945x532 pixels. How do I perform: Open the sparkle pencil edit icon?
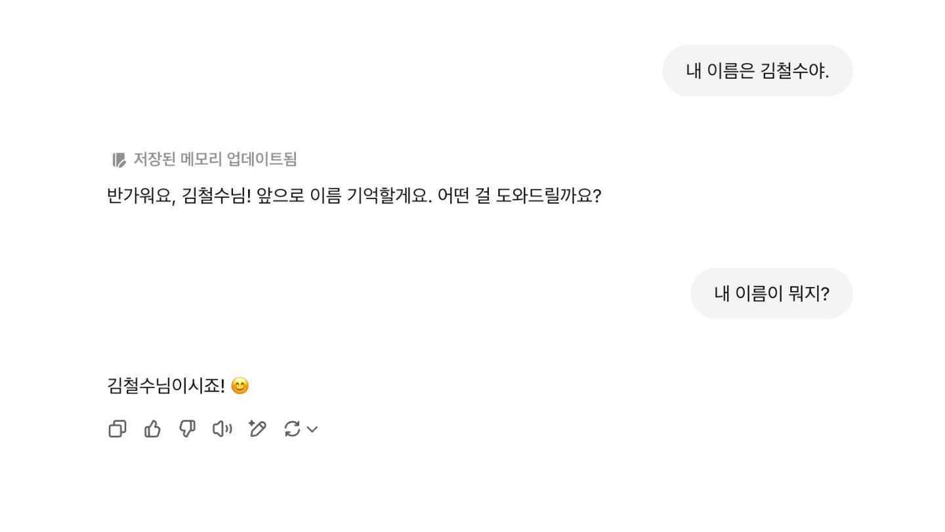tap(257, 429)
